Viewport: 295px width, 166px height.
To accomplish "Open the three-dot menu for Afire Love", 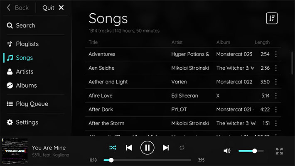I will click(276, 95).
